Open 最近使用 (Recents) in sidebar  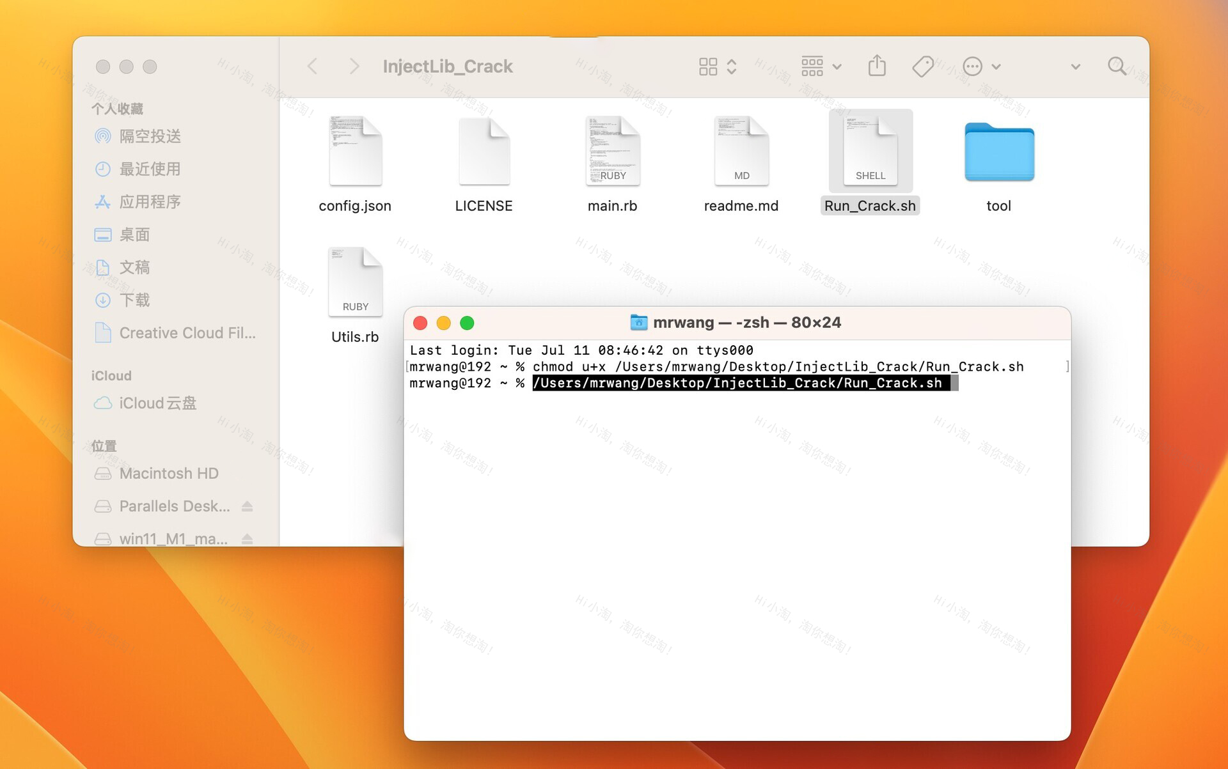(150, 169)
